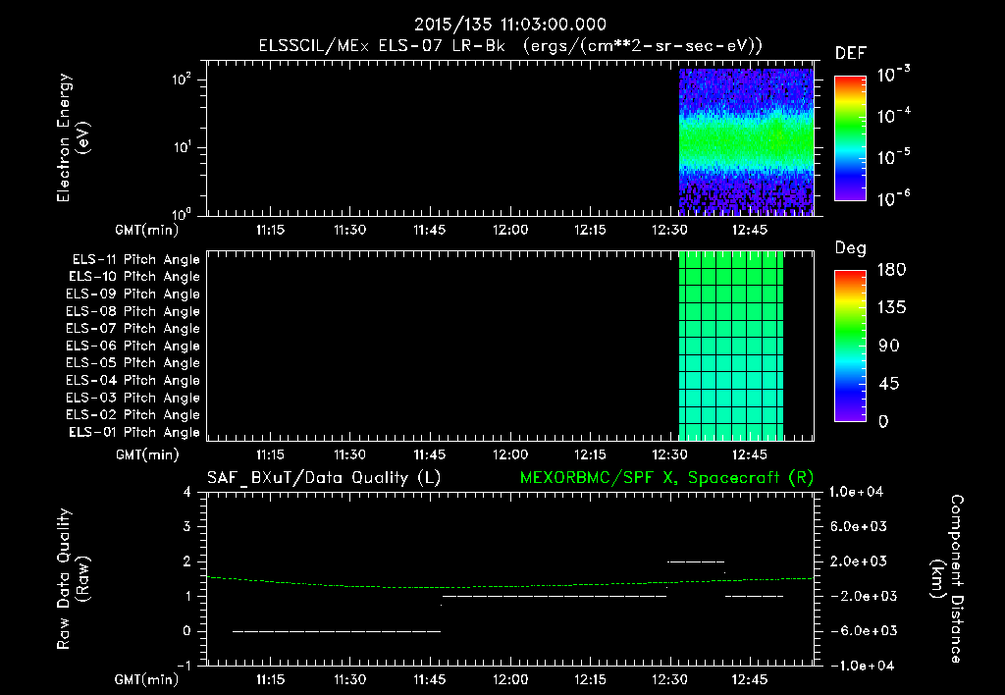Select the ELS-03 Pitch Angle row label

[132, 399]
